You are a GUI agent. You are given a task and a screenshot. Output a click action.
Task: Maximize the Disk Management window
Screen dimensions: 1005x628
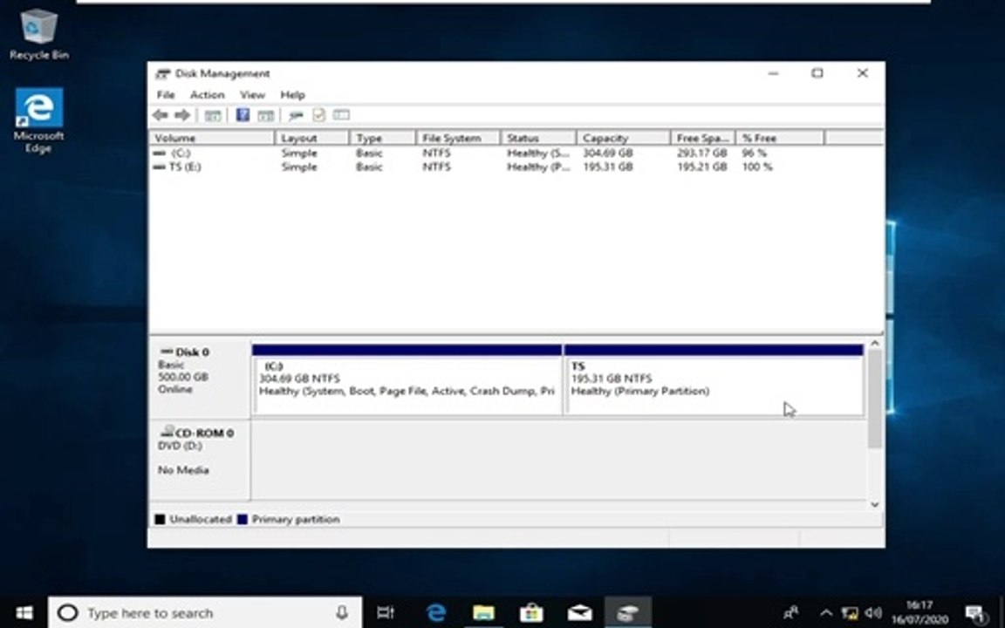click(817, 73)
